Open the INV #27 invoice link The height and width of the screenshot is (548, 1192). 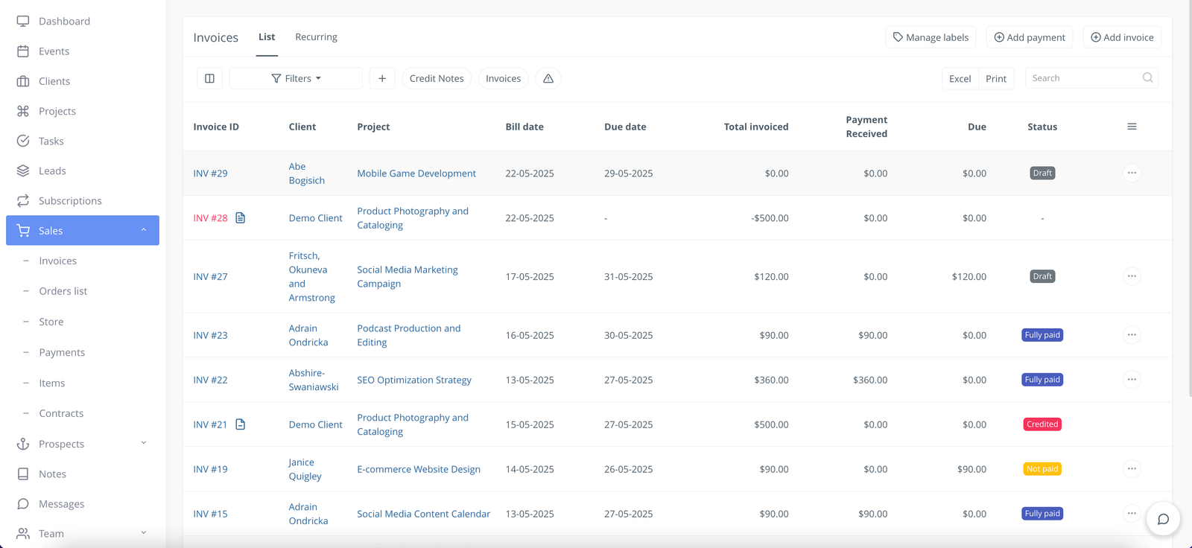tap(210, 276)
